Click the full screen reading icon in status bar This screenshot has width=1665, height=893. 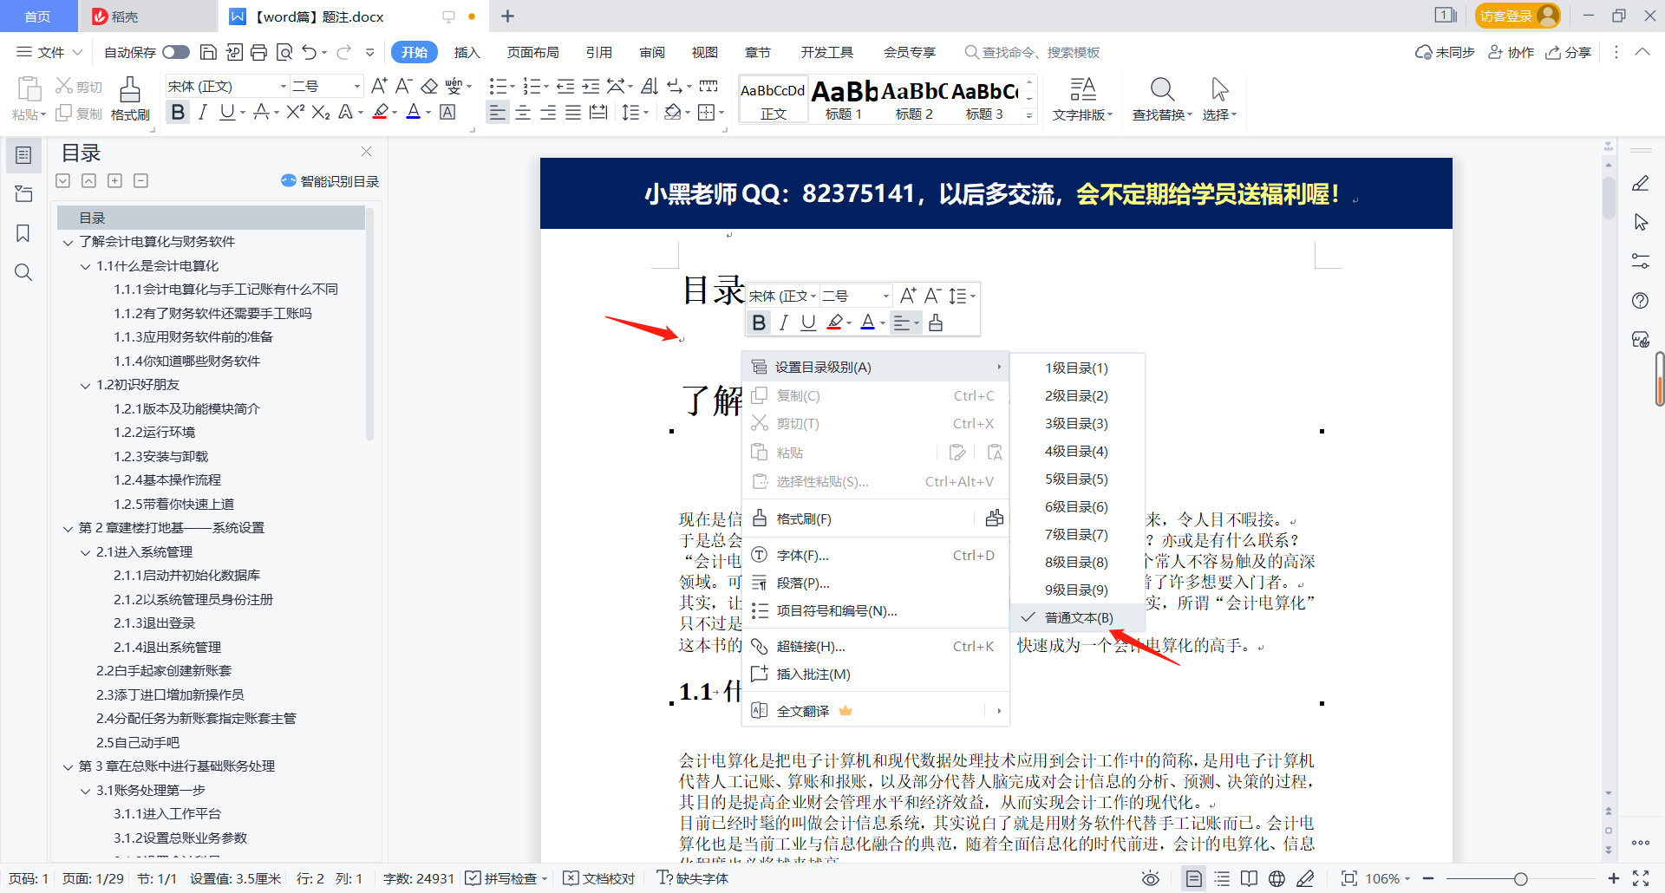[1249, 877]
